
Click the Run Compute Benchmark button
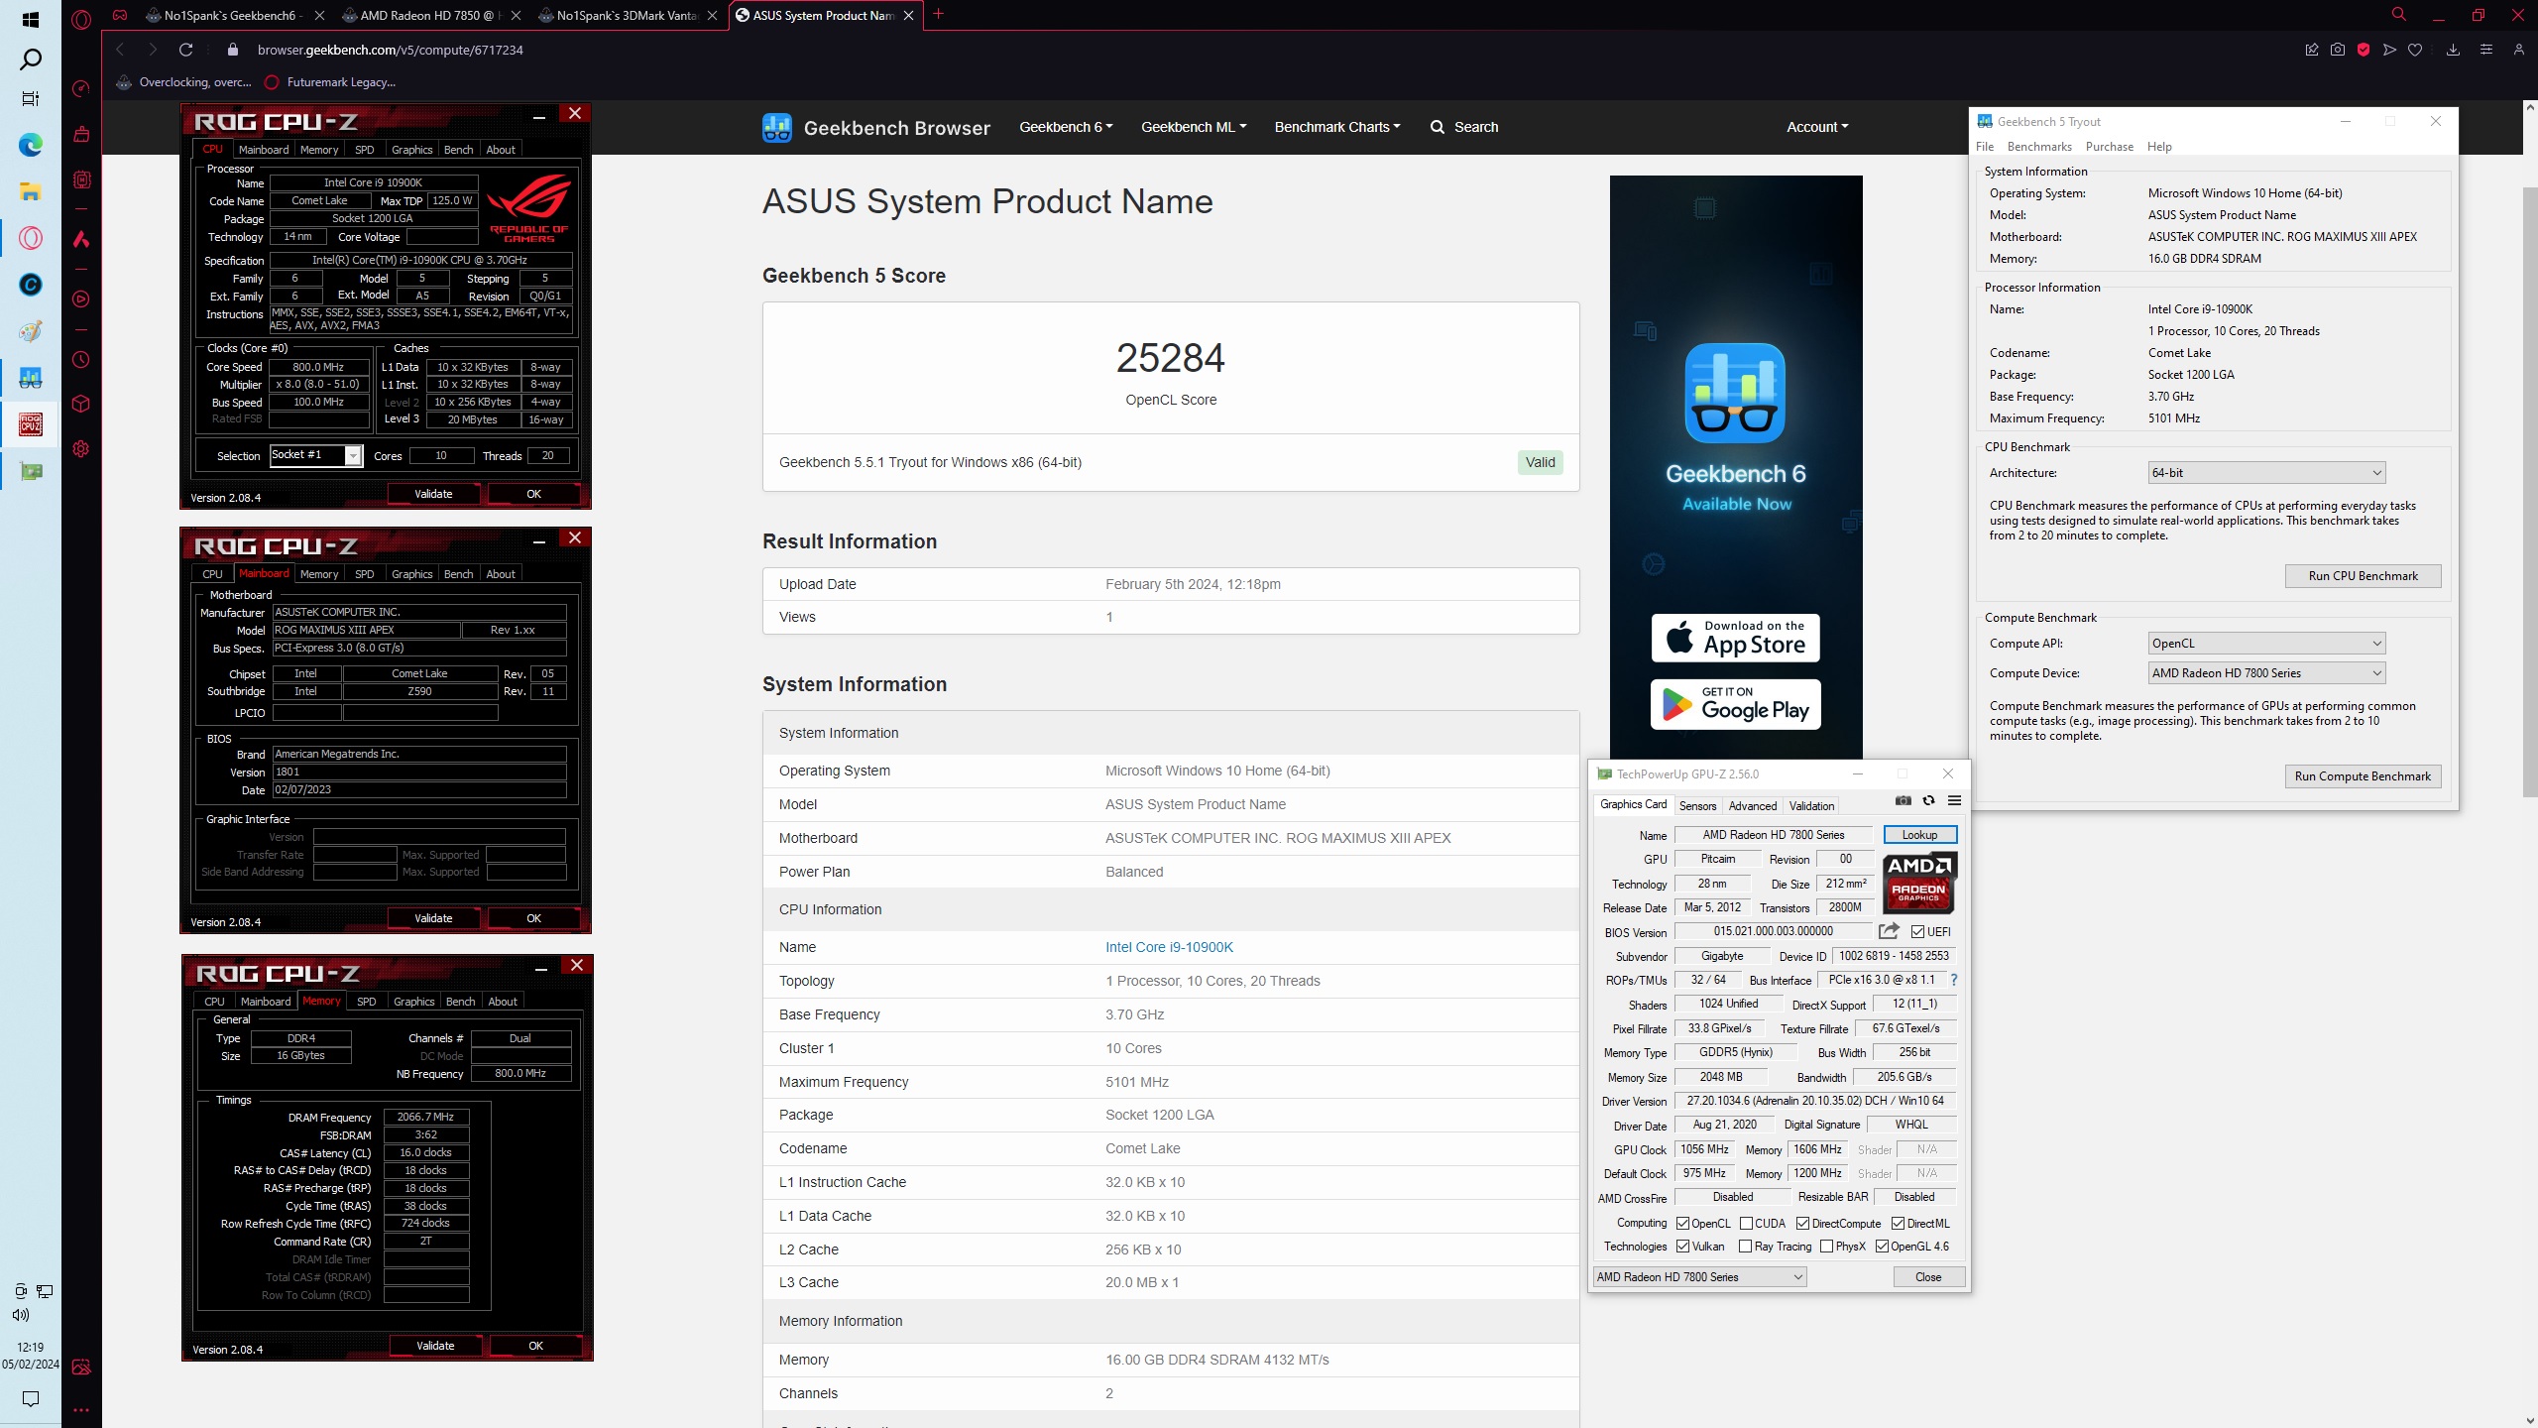click(2363, 776)
